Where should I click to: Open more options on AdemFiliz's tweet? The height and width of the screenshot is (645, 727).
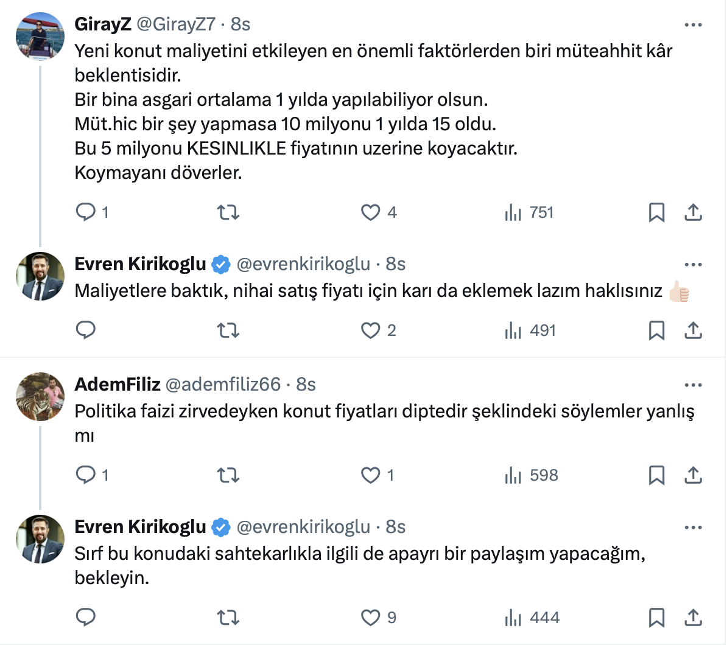693,385
